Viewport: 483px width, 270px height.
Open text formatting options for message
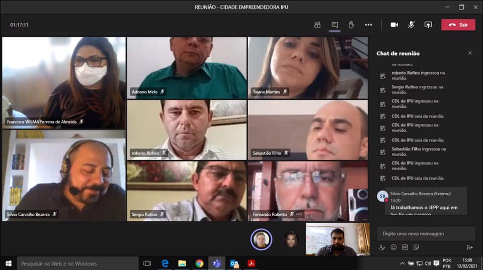pos(382,247)
